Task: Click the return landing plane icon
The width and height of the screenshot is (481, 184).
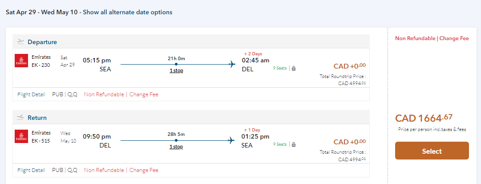Action: 20,118
